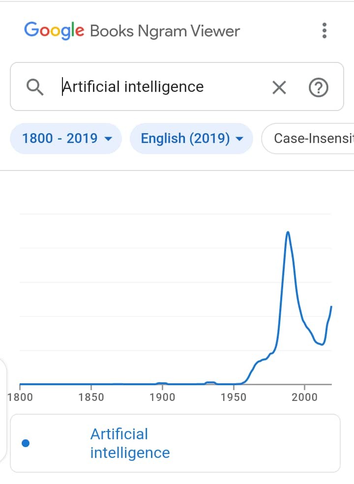Click the peak of the blue trend line
Viewport: 354px width, 484px height.
[288, 232]
